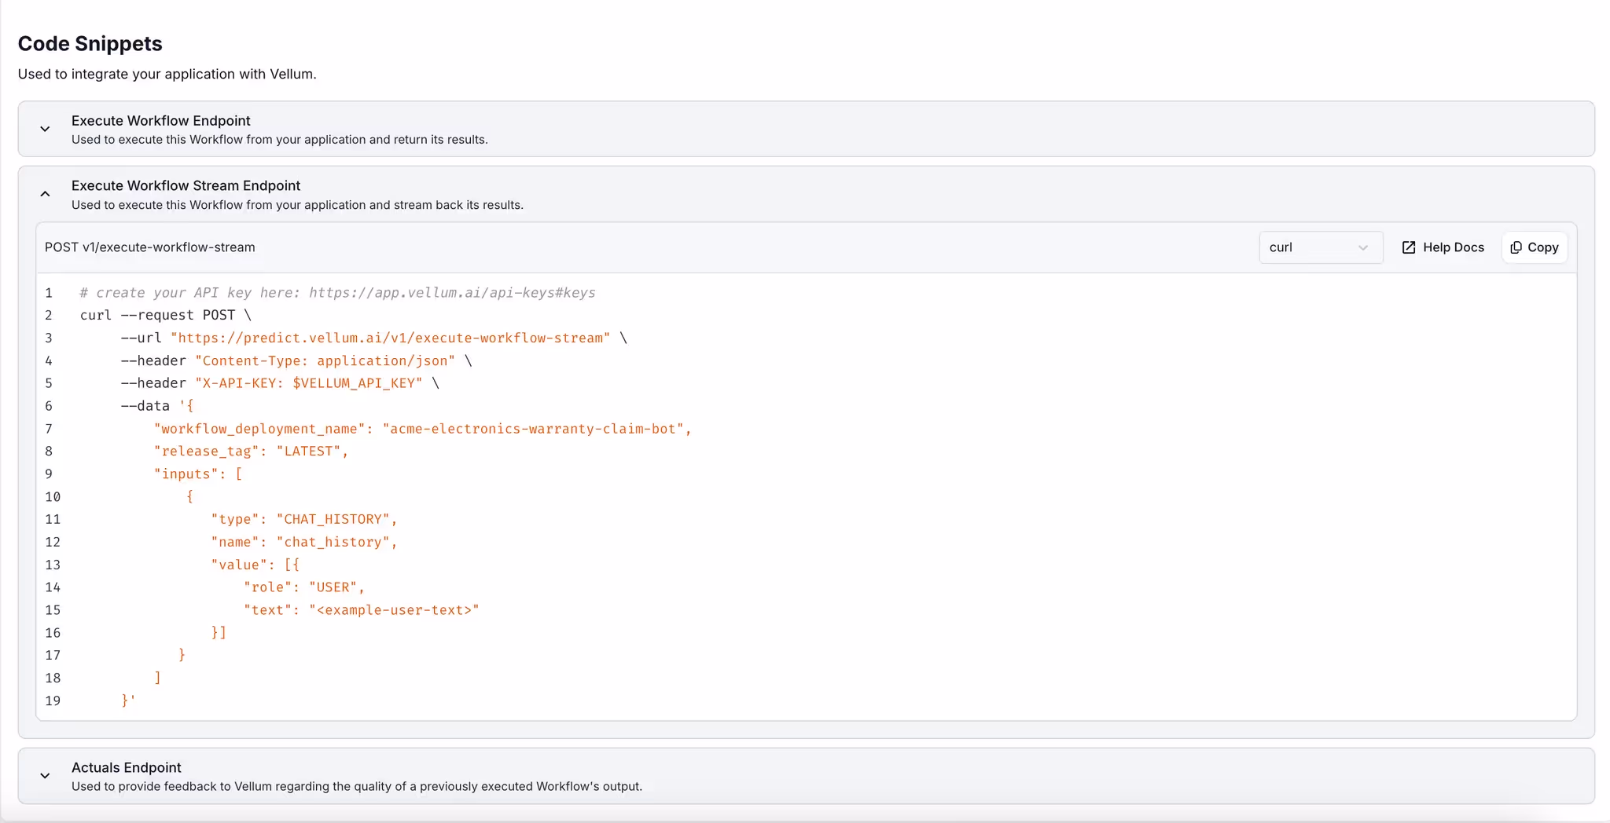
Task: Click the "USER" role value
Action: [x=333, y=587]
